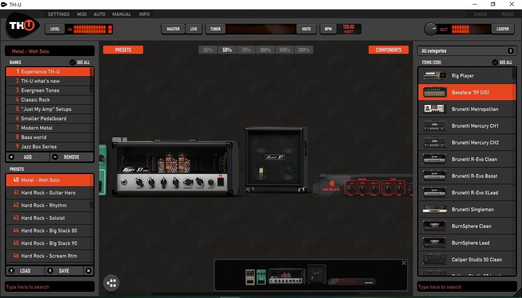Click the PRESETS panel button
522x298 pixels.
click(x=123, y=50)
